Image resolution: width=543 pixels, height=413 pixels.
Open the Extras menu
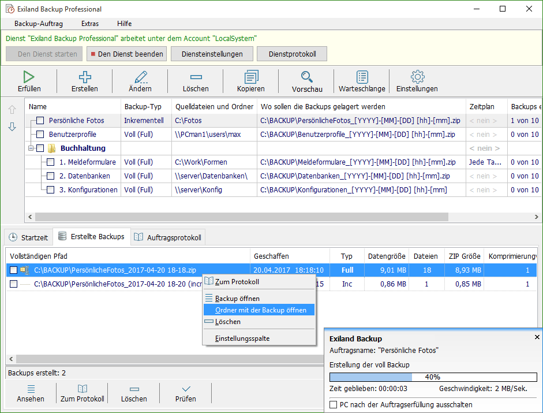click(x=90, y=24)
